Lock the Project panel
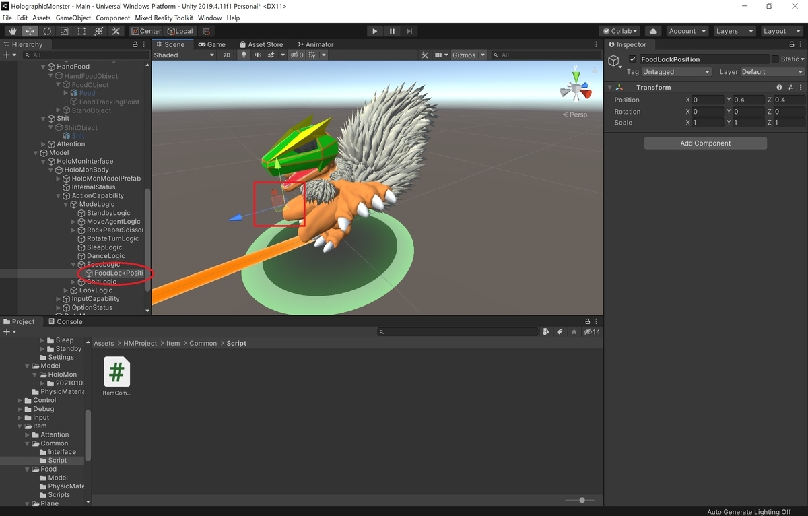 click(587, 321)
